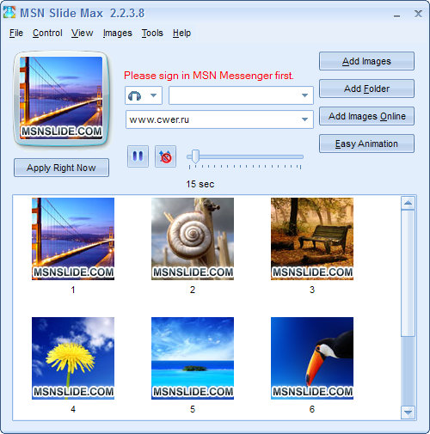Click the image list scroll up arrow
The height and width of the screenshot is (434, 430).
408,204
